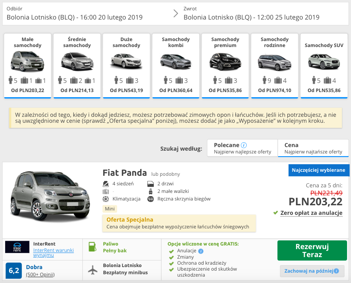Viewport: 351px width, 283px height.
Task: Click the snowflake Klimatyzacja icon
Action: point(106,199)
